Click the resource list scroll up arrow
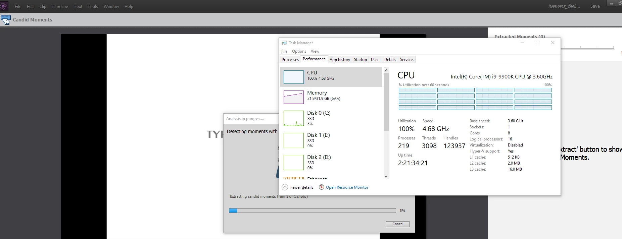 [386, 70]
